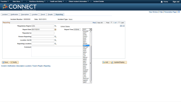This screenshot has height=102, width=181.
Task: Click the Sign out link
Action: tap(176, 2)
